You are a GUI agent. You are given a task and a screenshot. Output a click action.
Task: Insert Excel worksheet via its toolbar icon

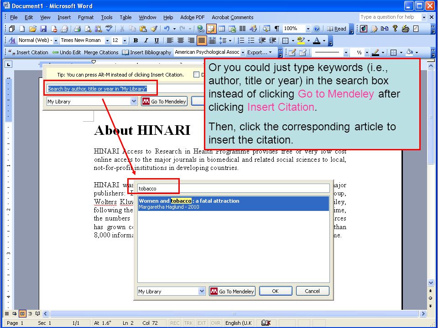click(232, 29)
